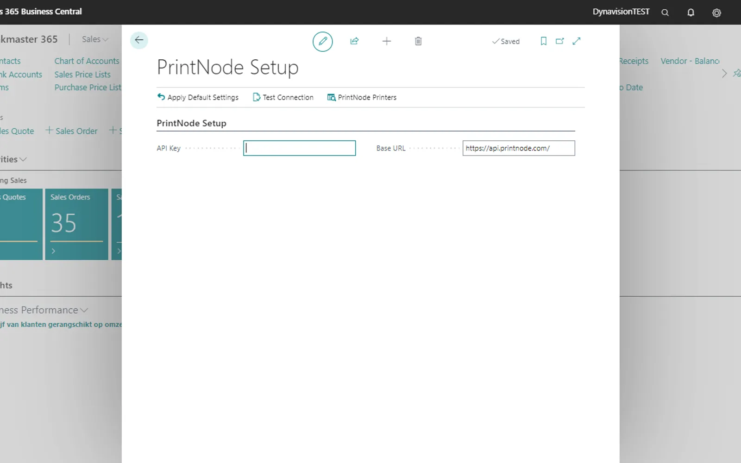This screenshot has width=741, height=463.
Task: Click the right chevron in navigation bar
Action: (724, 74)
